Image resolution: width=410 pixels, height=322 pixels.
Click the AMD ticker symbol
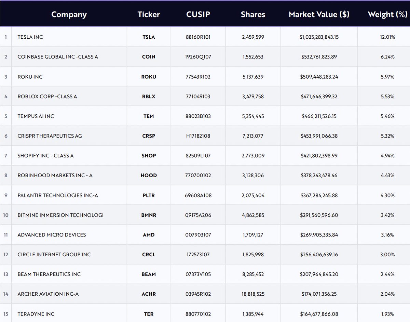coord(149,235)
